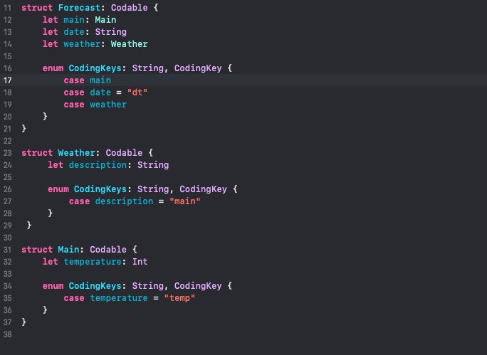
Task: Click 'weather' in case weather on line 19
Action: 108,105
